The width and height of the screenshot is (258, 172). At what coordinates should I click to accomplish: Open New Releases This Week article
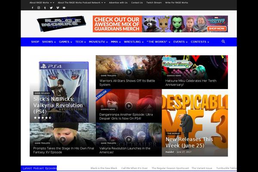(x=189, y=142)
